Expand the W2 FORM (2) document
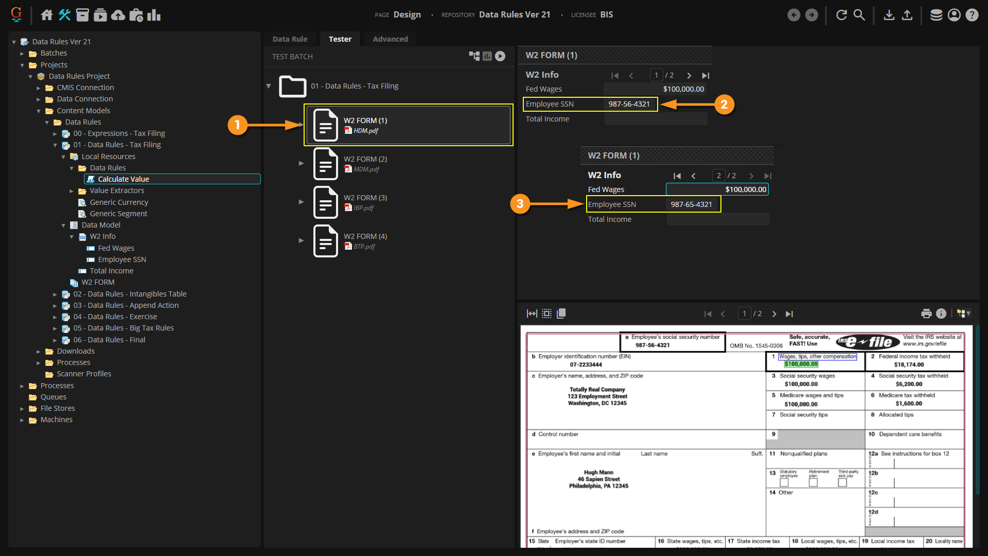The image size is (988, 556). click(x=301, y=163)
